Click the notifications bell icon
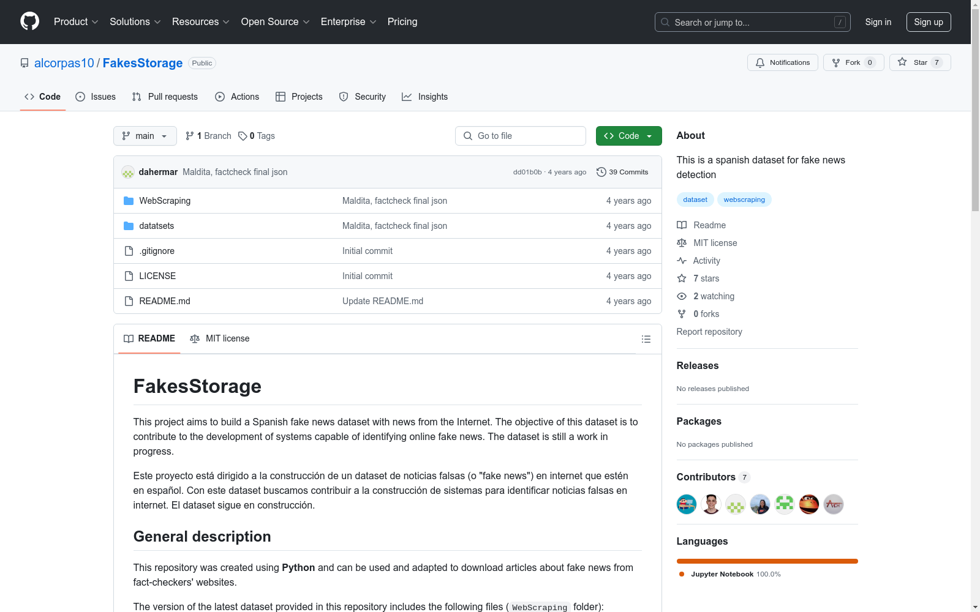980x612 pixels. [x=760, y=62]
